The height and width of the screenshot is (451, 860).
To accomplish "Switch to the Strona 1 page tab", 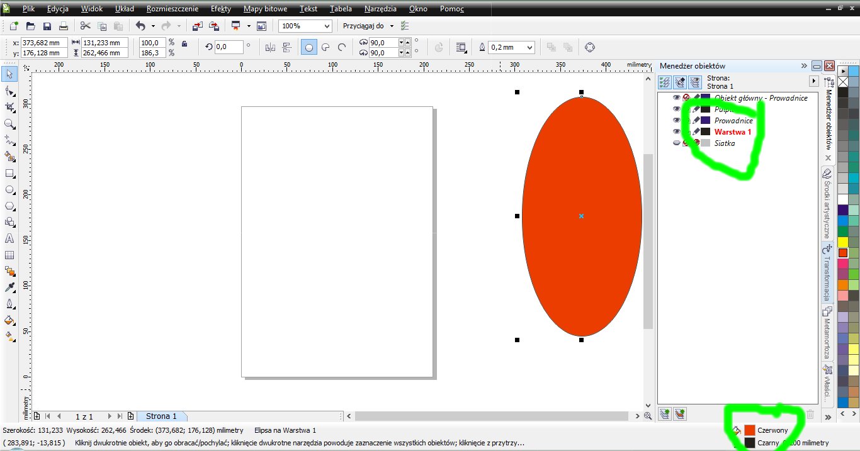I will tap(161, 416).
